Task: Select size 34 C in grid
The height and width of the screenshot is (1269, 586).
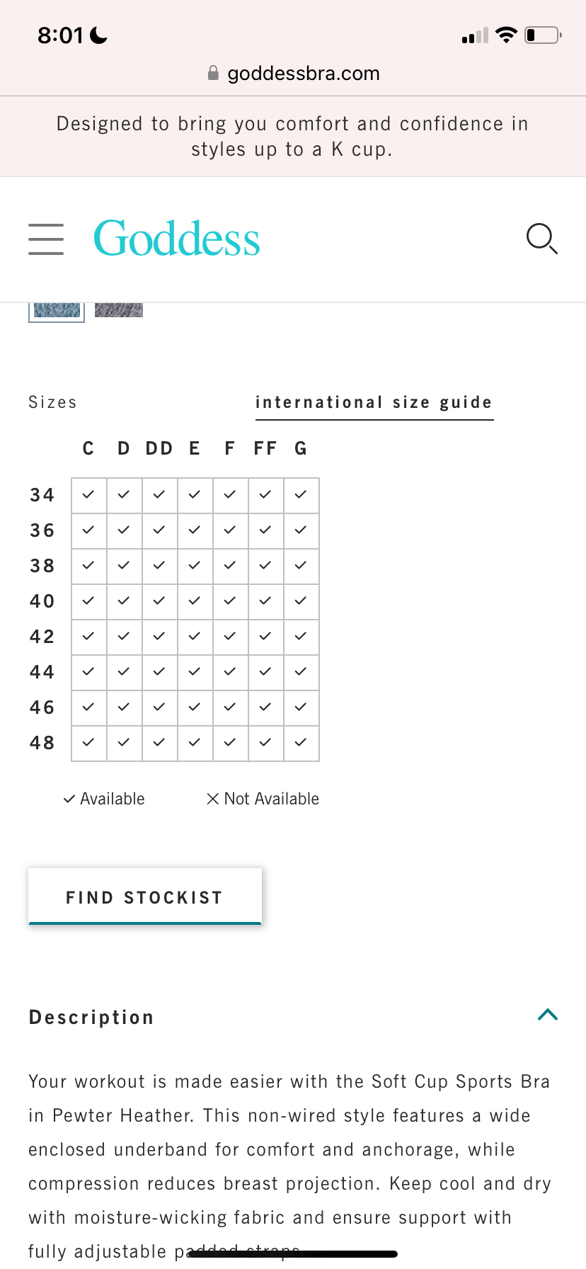Action: click(89, 496)
